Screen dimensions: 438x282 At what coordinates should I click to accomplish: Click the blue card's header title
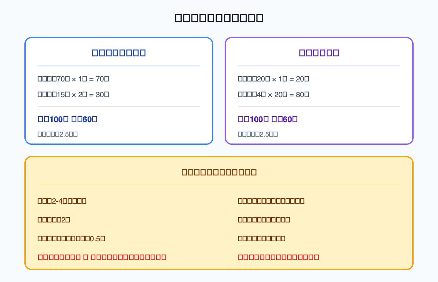pyautogui.click(x=119, y=53)
